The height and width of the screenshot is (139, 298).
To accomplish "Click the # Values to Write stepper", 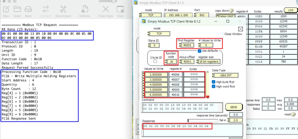I will pos(199,45).
